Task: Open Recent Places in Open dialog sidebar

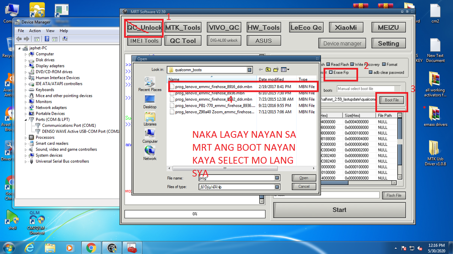Action: tap(150, 84)
